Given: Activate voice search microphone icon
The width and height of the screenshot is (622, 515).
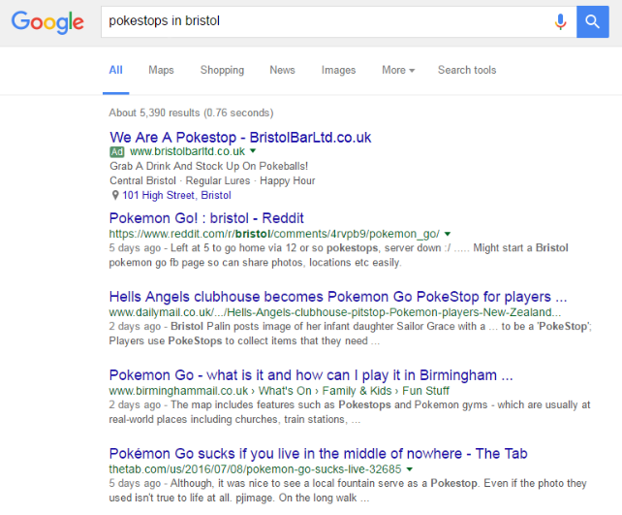Looking at the screenshot, I should 560,22.
